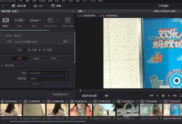Open the Vimeo preset dropdown arrow
The image size is (182, 124).
40,20
